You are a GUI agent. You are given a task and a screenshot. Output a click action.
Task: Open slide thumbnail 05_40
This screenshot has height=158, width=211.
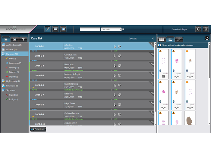coord(190,95)
